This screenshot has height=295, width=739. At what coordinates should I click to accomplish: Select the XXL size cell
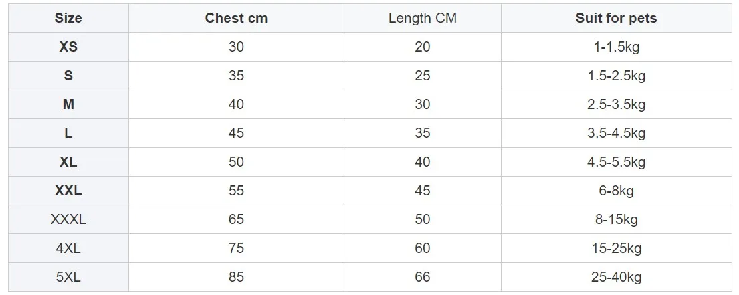click(68, 191)
